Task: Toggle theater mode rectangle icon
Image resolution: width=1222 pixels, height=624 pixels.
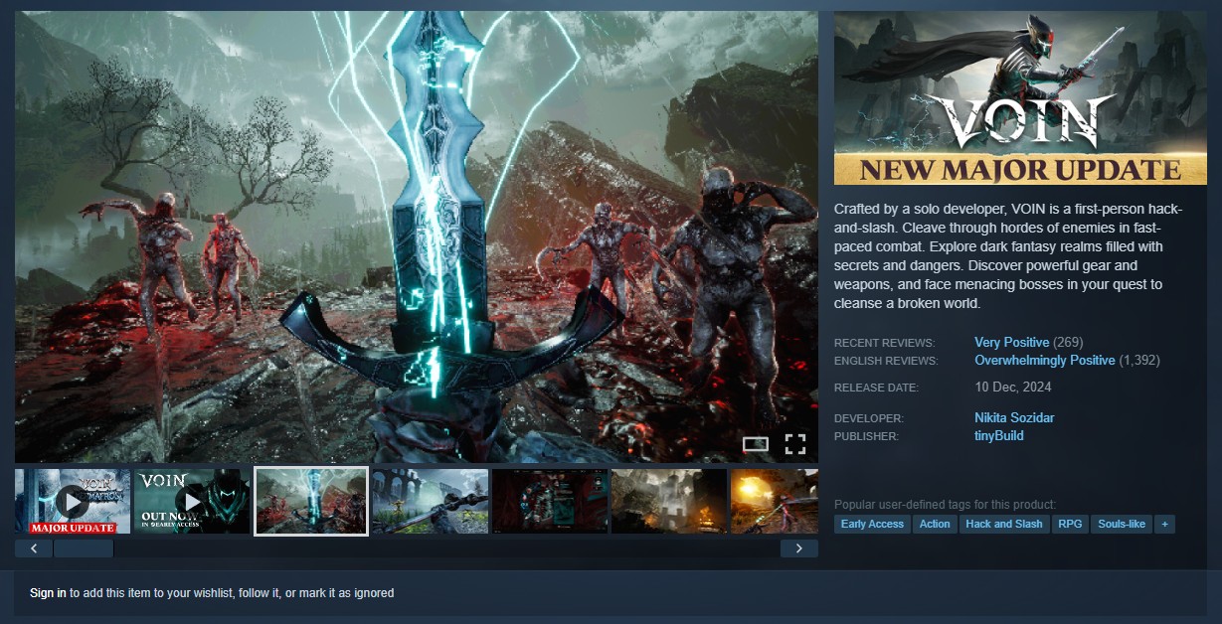Action: [x=756, y=444]
